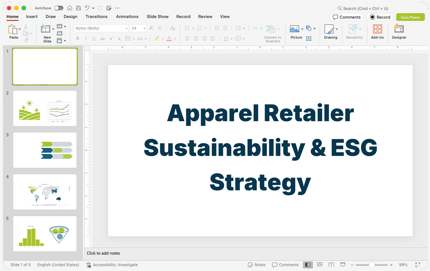430x271 pixels.
Task: Toggle Align Left
Action: [x=188, y=39]
